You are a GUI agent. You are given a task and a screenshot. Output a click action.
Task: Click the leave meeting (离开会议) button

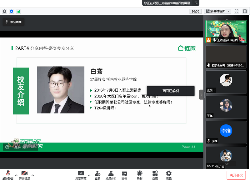tap(237, 175)
